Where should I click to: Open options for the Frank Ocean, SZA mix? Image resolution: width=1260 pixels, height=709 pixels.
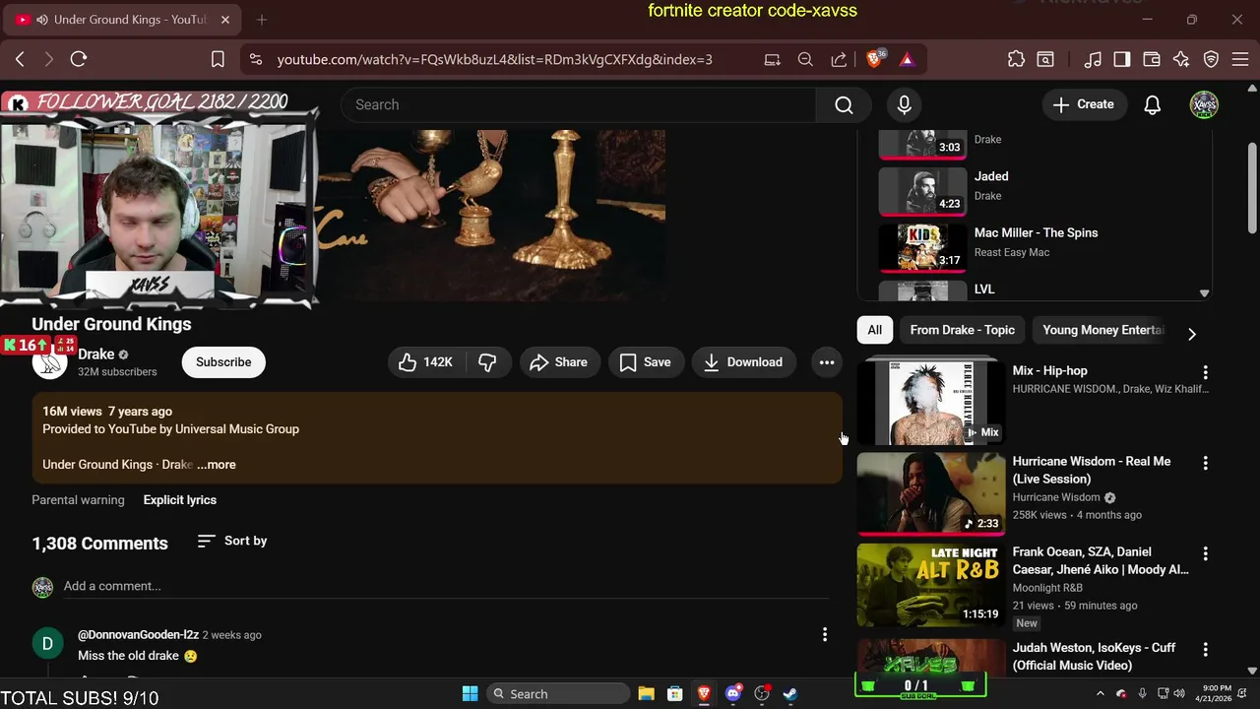[1205, 553]
